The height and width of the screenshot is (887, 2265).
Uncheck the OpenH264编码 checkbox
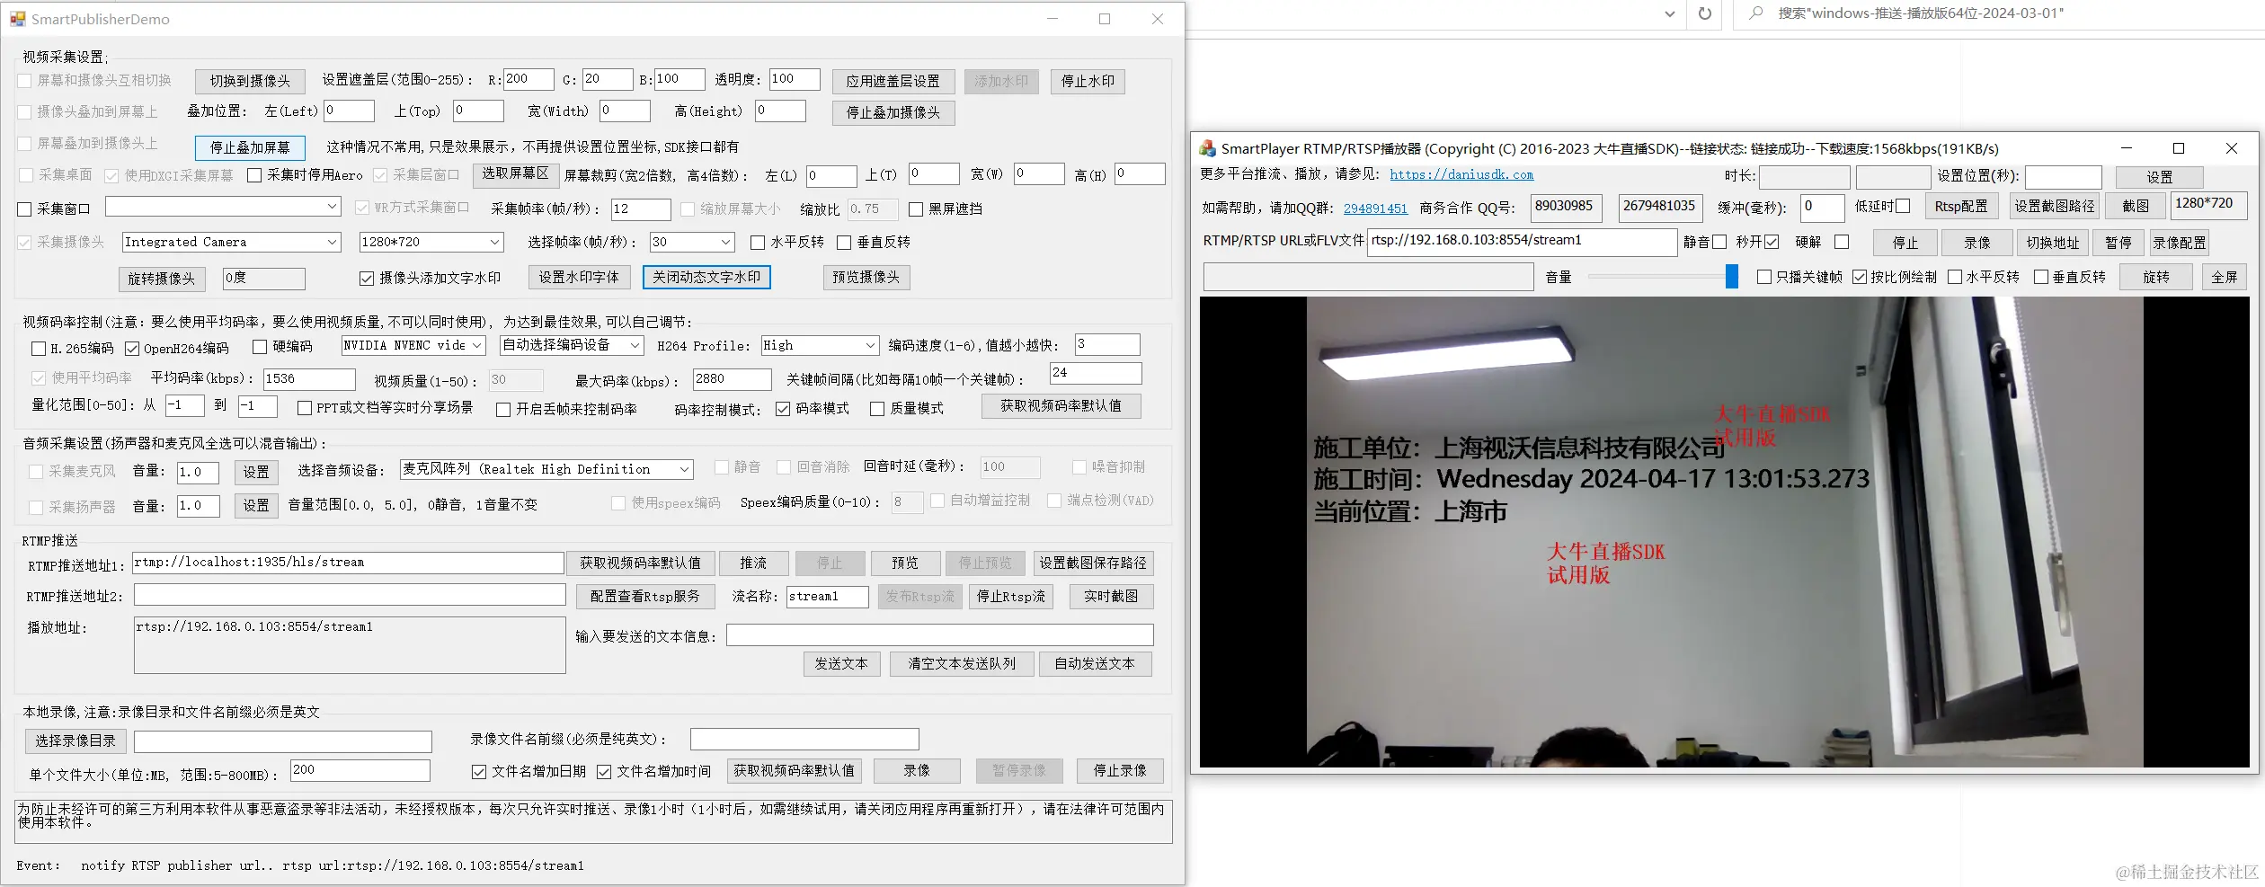(132, 348)
